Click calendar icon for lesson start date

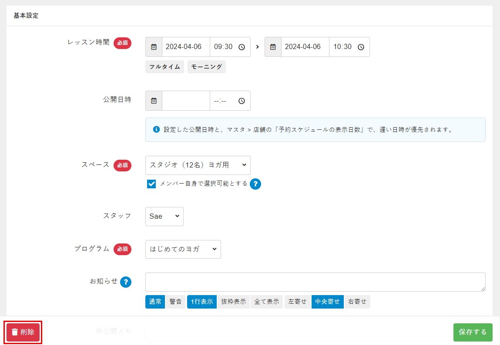154,47
